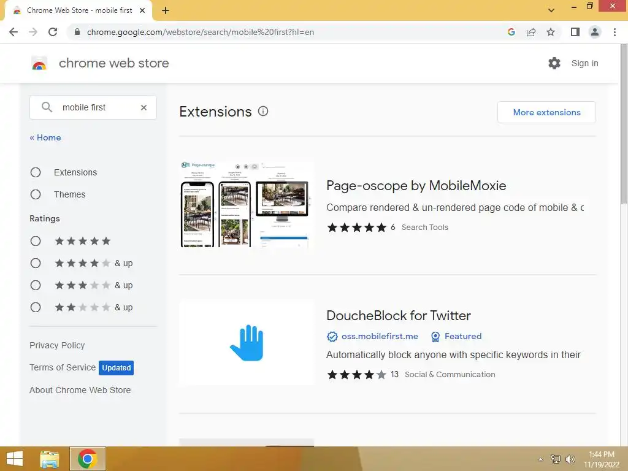Open the Privacy Policy link
628x471 pixels.
(57, 345)
